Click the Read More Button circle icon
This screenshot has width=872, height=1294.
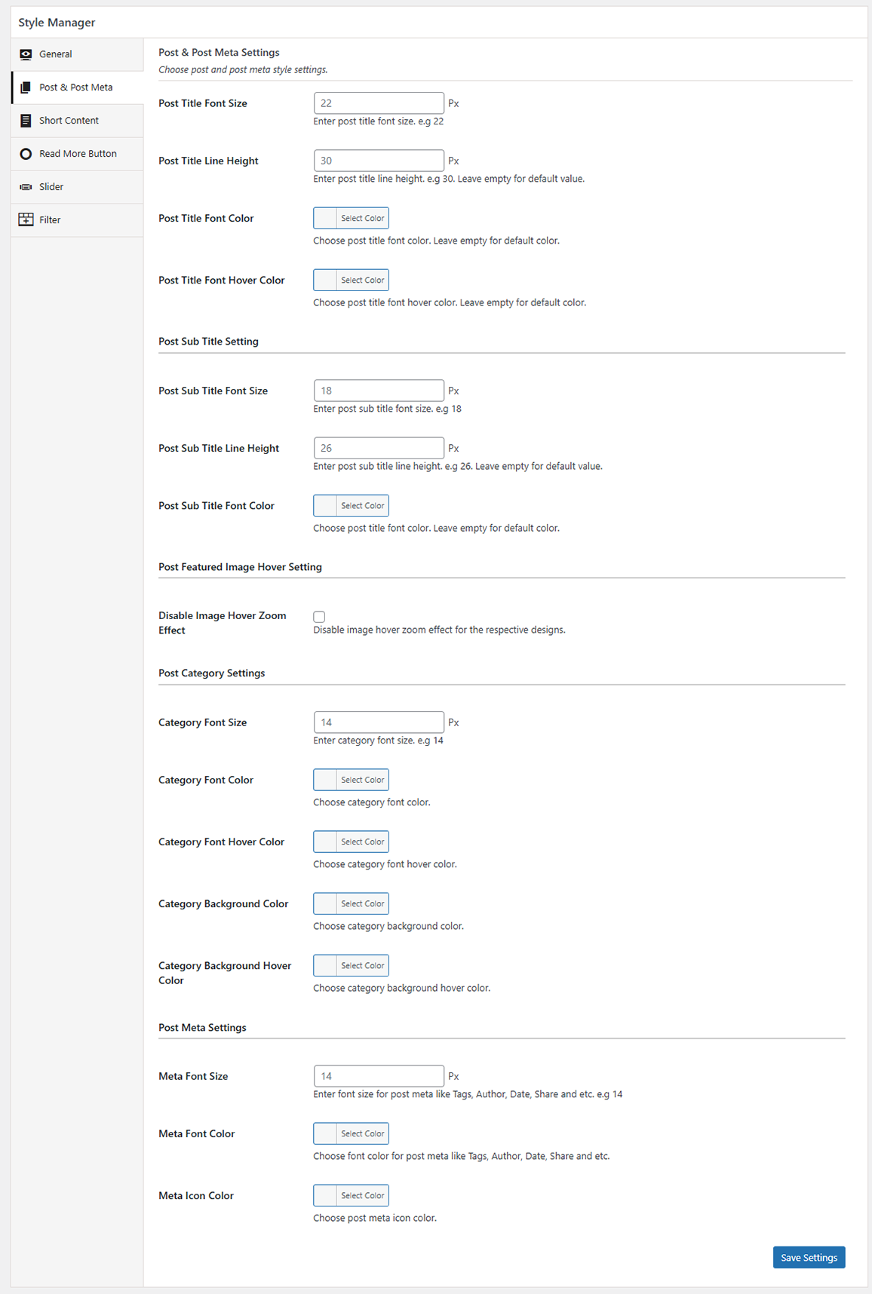click(x=26, y=154)
